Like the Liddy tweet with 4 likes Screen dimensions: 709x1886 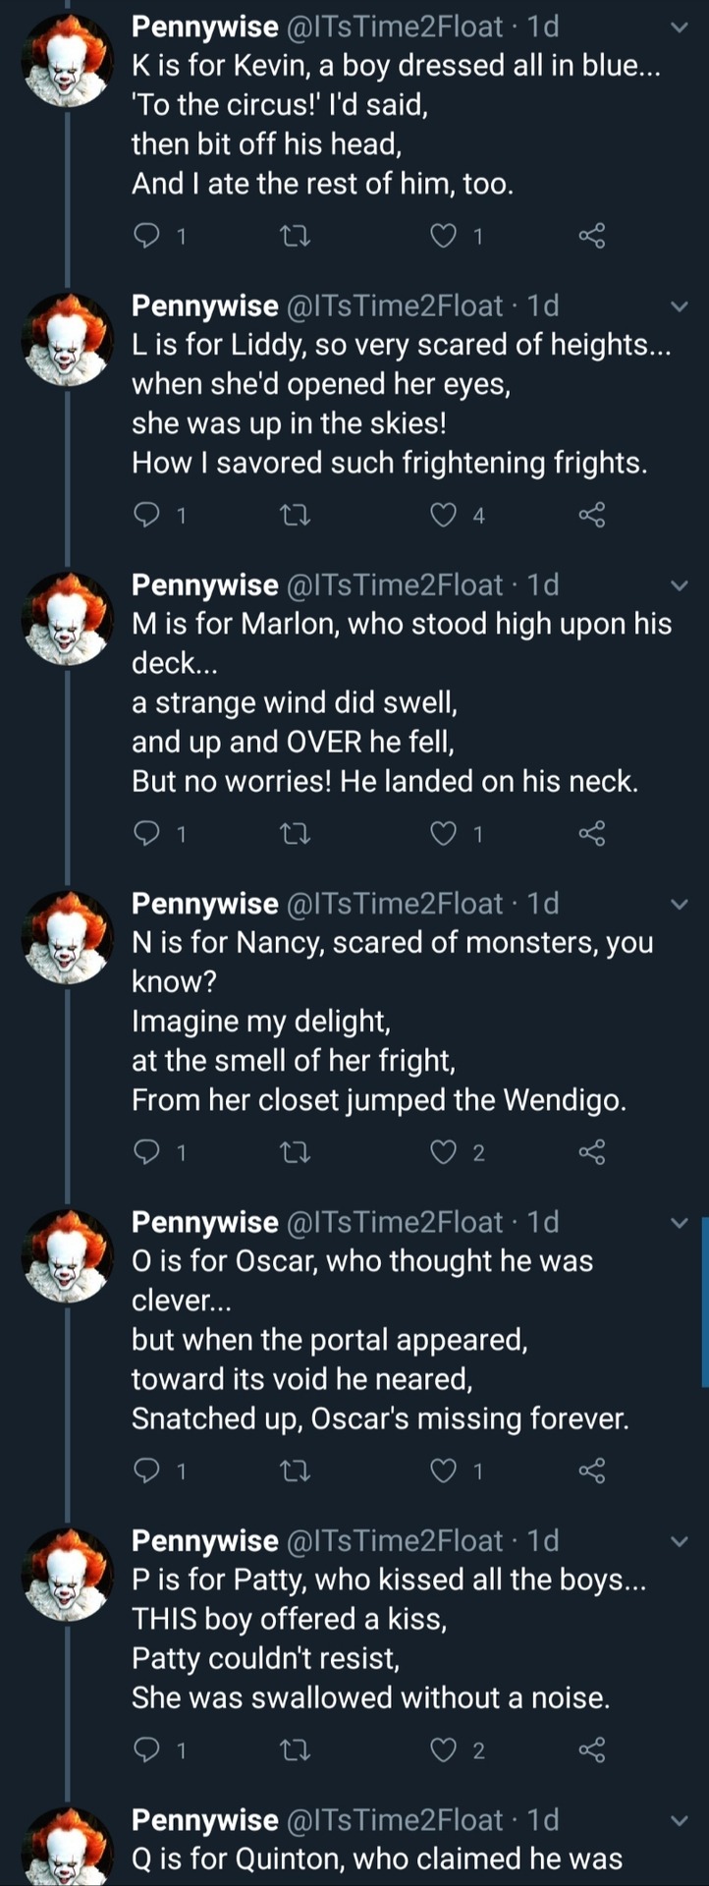pyautogui.click(x=445, y=515)
